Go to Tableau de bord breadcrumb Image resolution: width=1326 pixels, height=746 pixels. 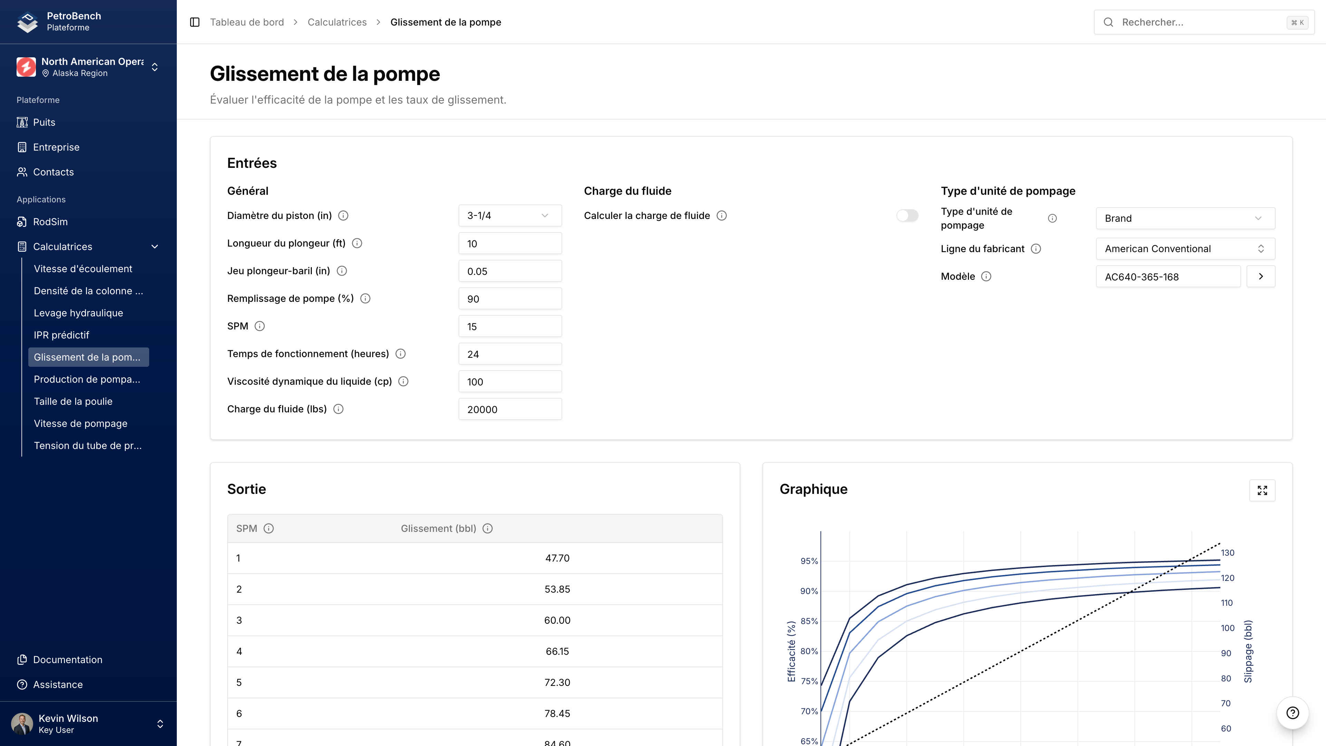click(247, 22)
